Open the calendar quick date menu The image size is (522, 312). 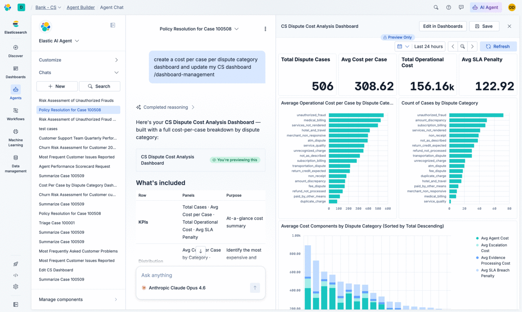tap(403, 46)
